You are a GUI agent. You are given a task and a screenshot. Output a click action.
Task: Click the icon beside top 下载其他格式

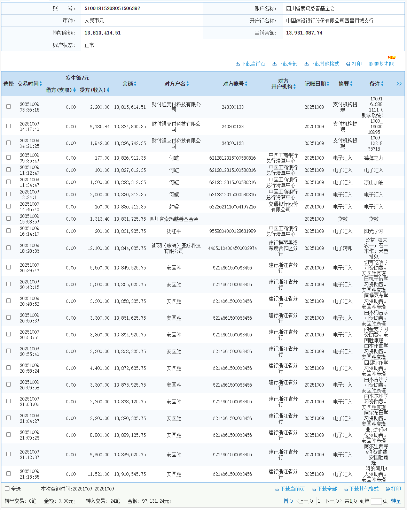[306, 64]
